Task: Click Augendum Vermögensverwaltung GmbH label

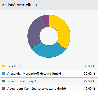Action: (x=37, y=89)
